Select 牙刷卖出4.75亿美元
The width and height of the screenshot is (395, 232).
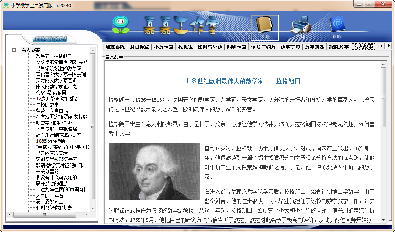57,159
